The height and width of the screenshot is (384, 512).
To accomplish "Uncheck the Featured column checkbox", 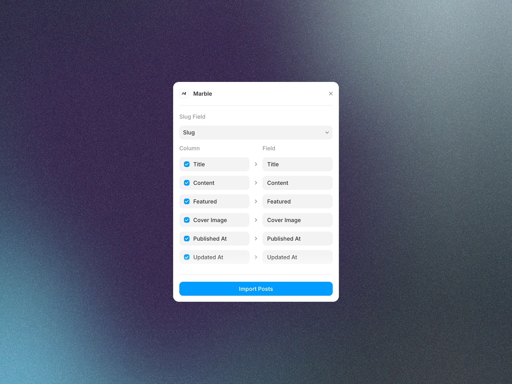I will coord(187,201).
